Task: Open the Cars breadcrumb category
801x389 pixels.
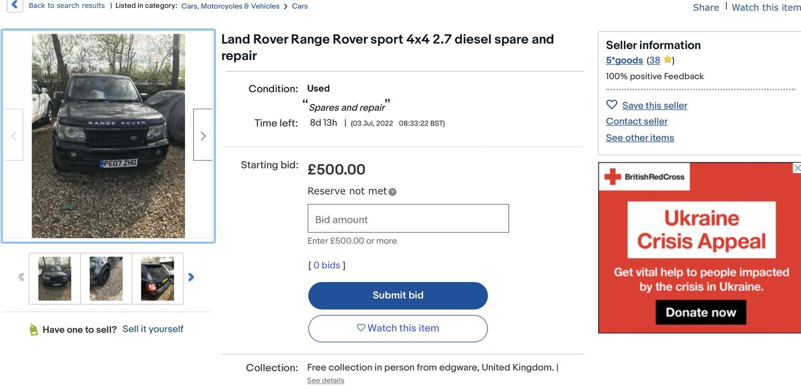Action: (300, 6)
